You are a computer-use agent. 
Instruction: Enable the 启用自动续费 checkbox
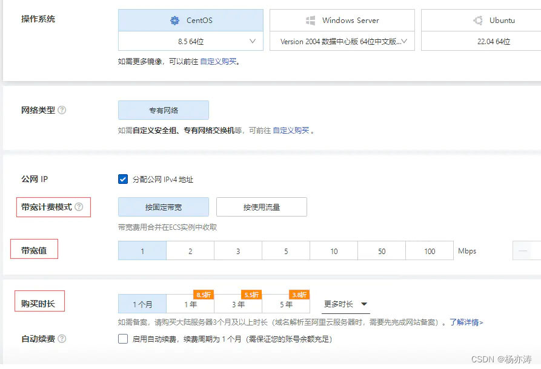[x=123, y=339]
